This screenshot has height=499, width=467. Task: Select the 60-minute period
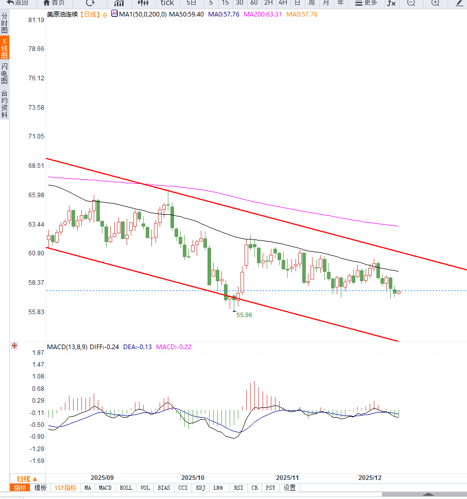tap(254, 3)
